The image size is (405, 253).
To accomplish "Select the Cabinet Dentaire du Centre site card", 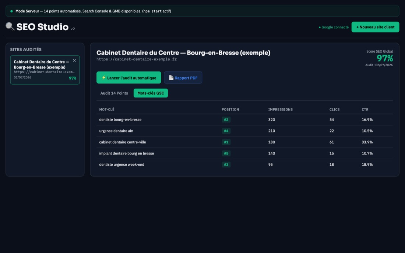I will coord(45,70).
